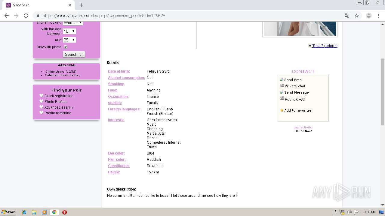Click the Hair color link
The width and height of the screenshot is (385, 216).
[117, 159]
